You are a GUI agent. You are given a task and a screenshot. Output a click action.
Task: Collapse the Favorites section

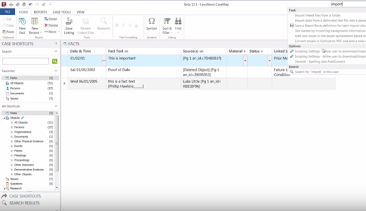click(56, 71)
